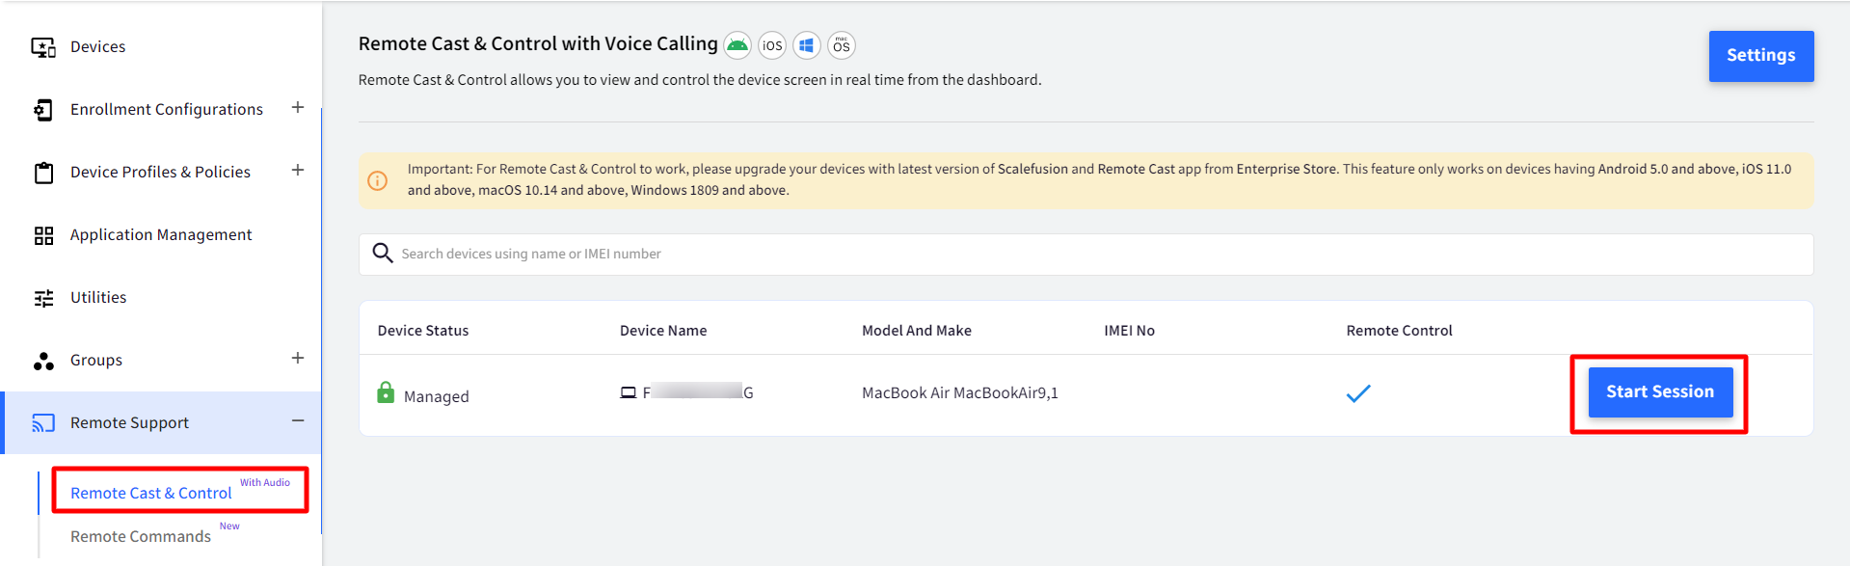1850x566 pixels.
Task: Open the Groups menu item
Action: (96, 360)
